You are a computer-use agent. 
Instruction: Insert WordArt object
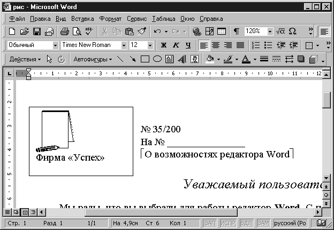point(182,59)
